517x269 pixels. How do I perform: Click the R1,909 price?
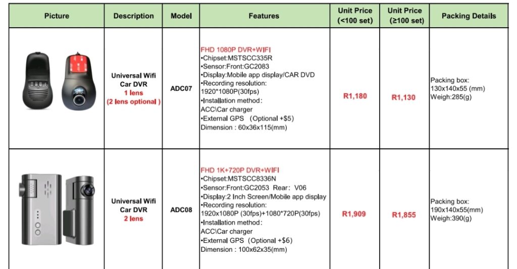pyautogui.click(x=354, y=214)
